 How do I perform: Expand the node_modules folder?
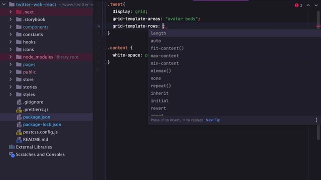click(x=10, y=57)
